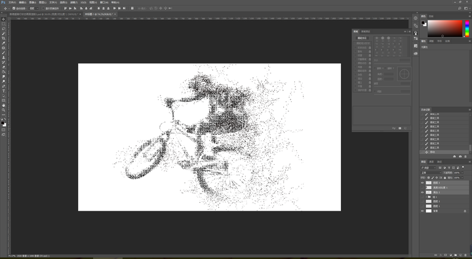Create new snapshot with History camera icon
Screen dimensions: 472x259
460,156
